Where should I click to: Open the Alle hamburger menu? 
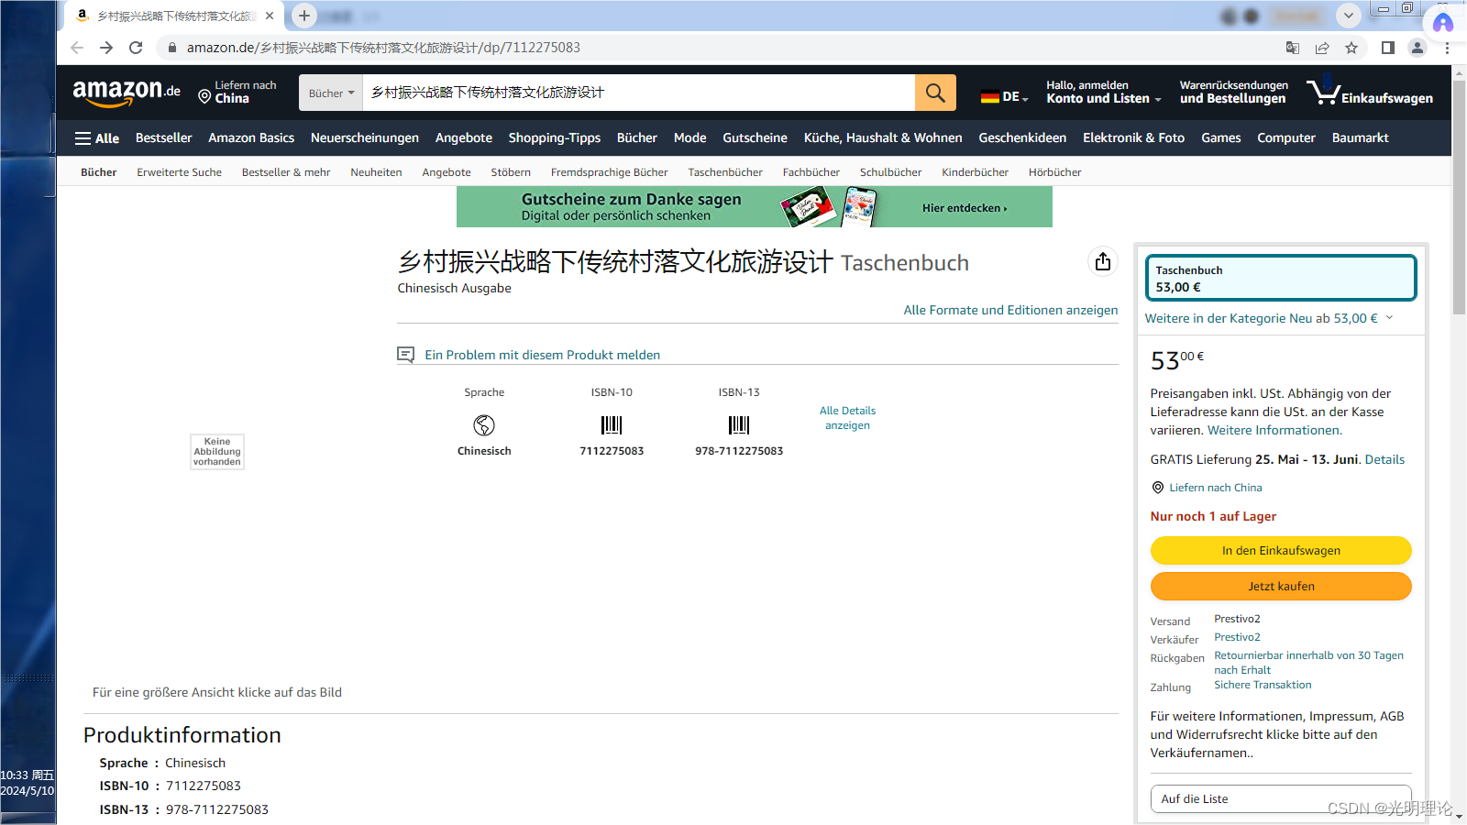click(x=96, y=138)
